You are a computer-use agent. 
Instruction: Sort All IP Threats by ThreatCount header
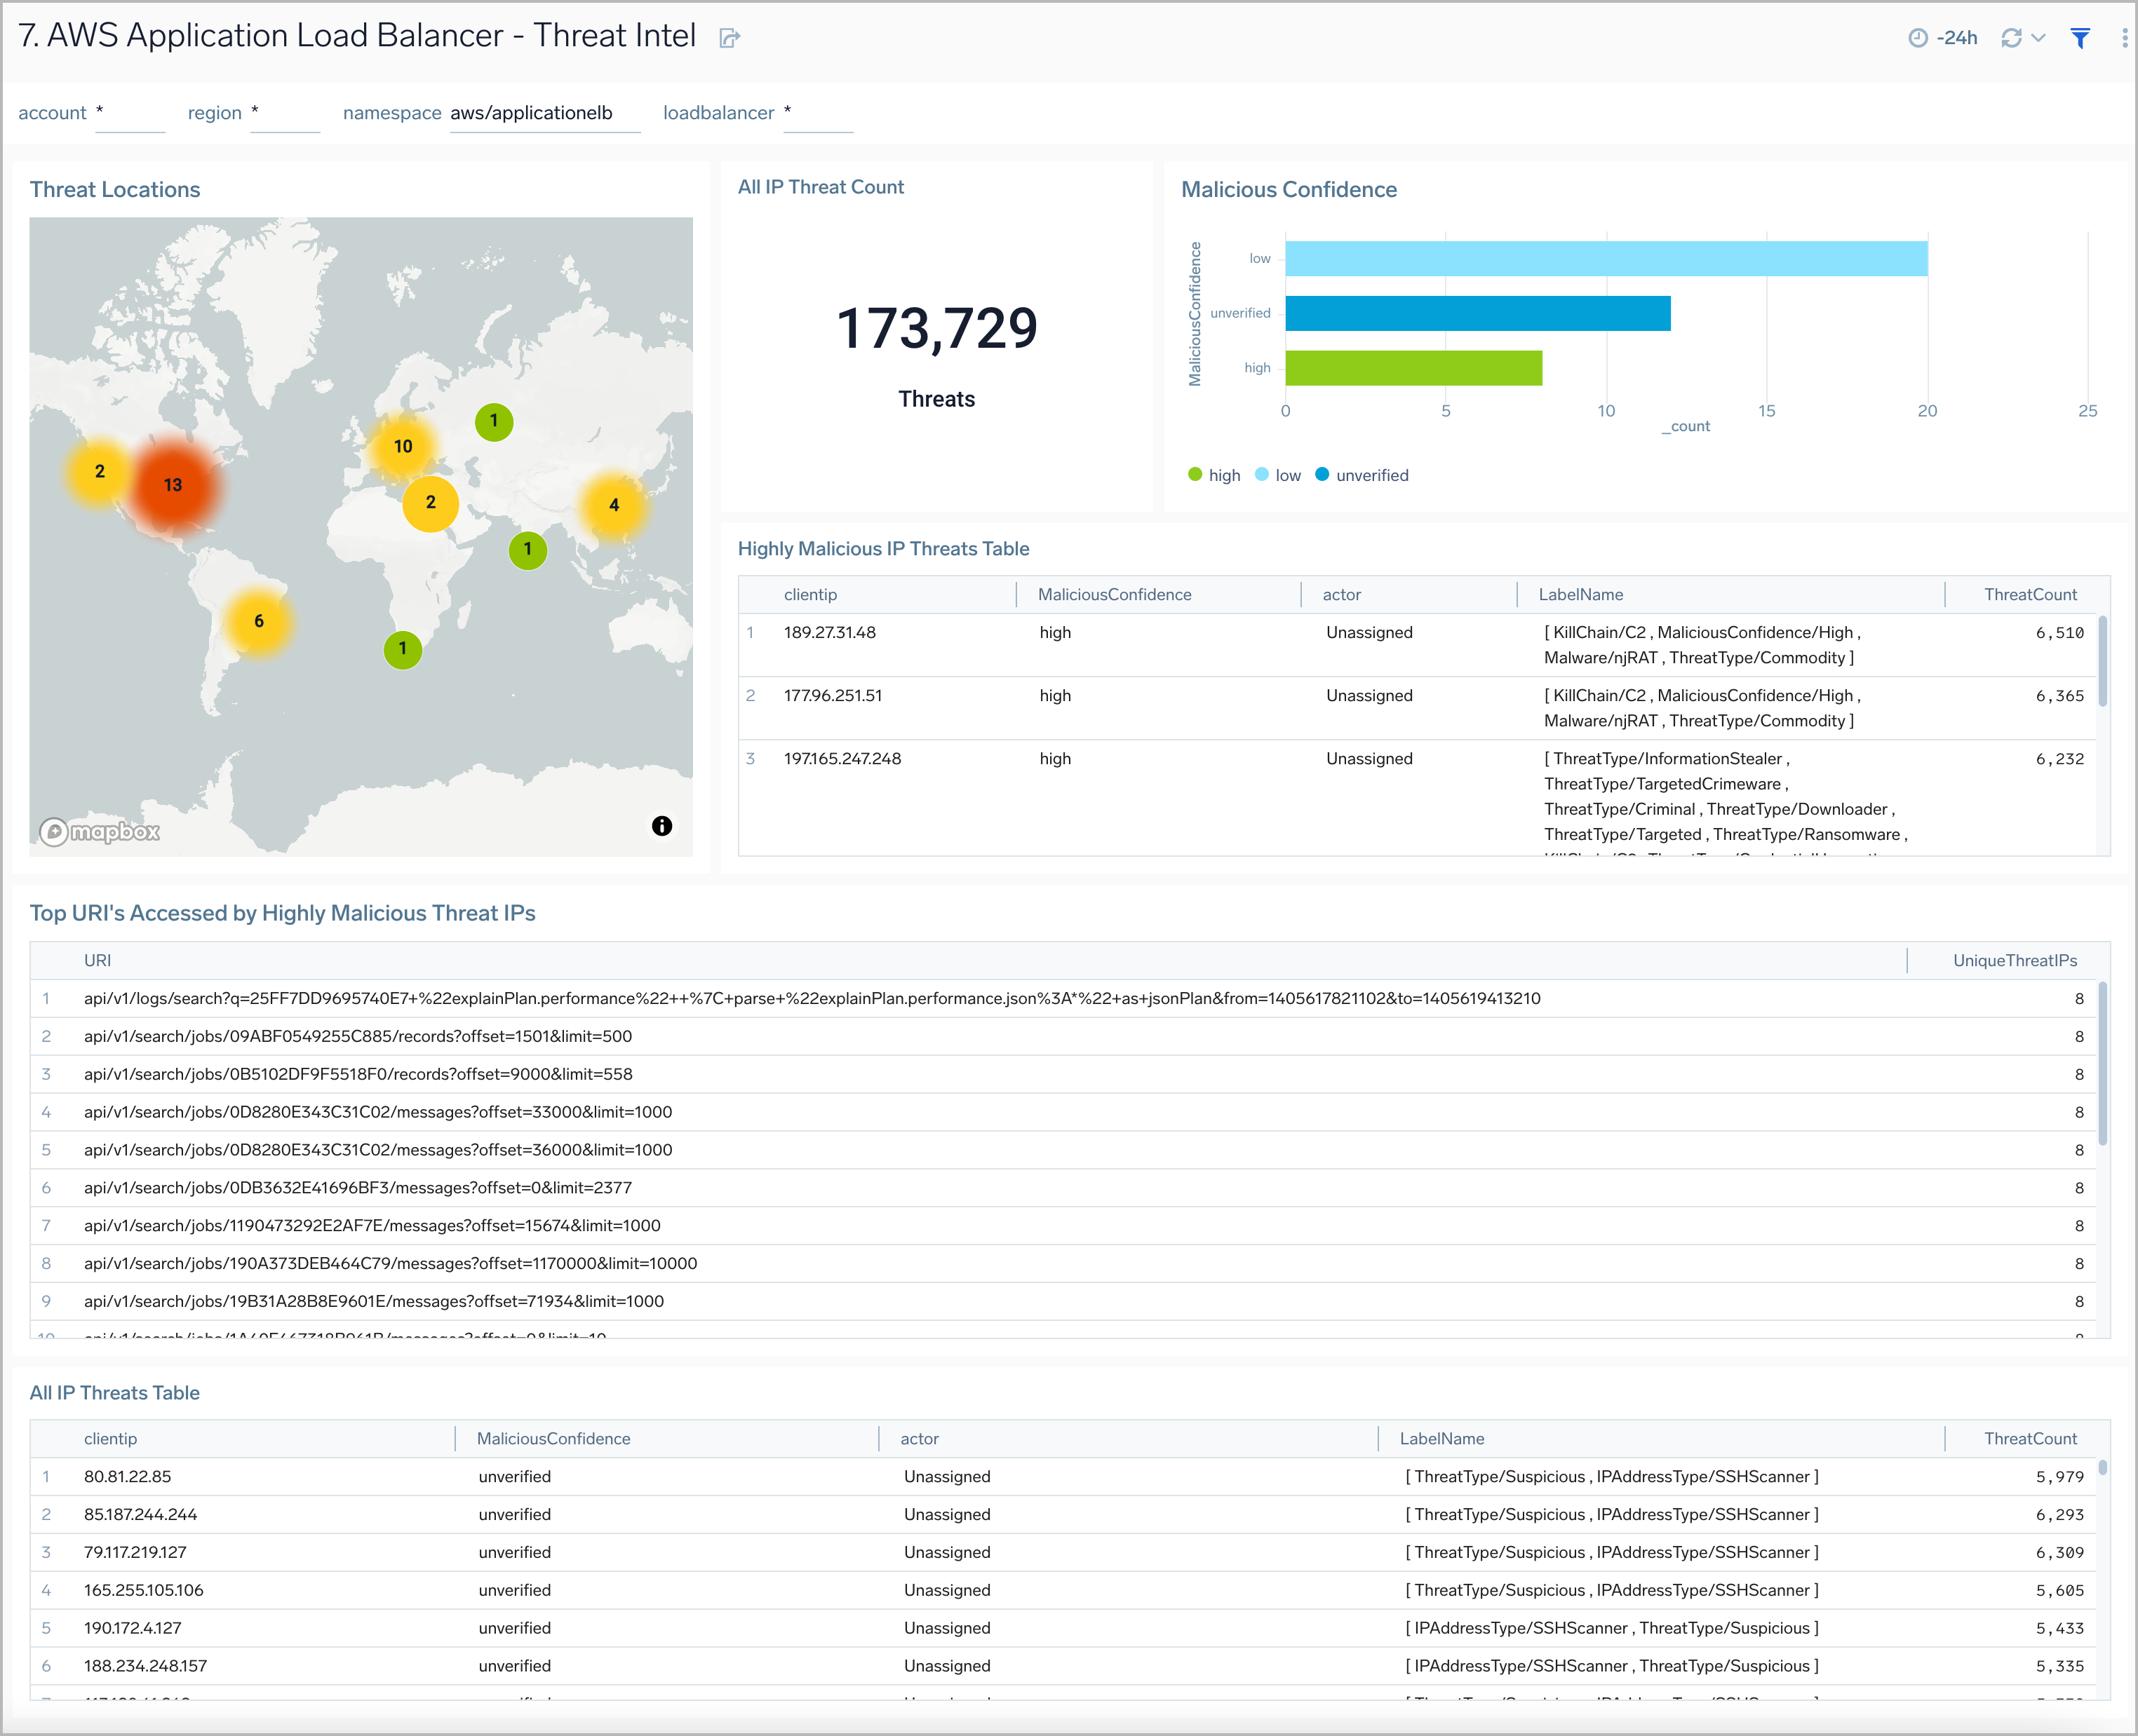[x=2030, y=1438]
